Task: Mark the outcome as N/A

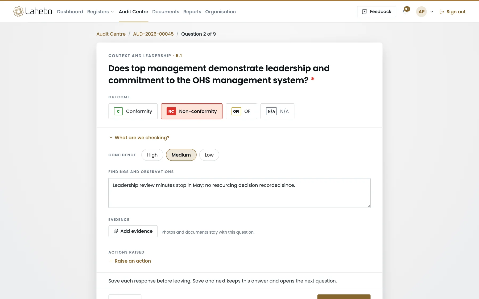Action: point(277,111)
